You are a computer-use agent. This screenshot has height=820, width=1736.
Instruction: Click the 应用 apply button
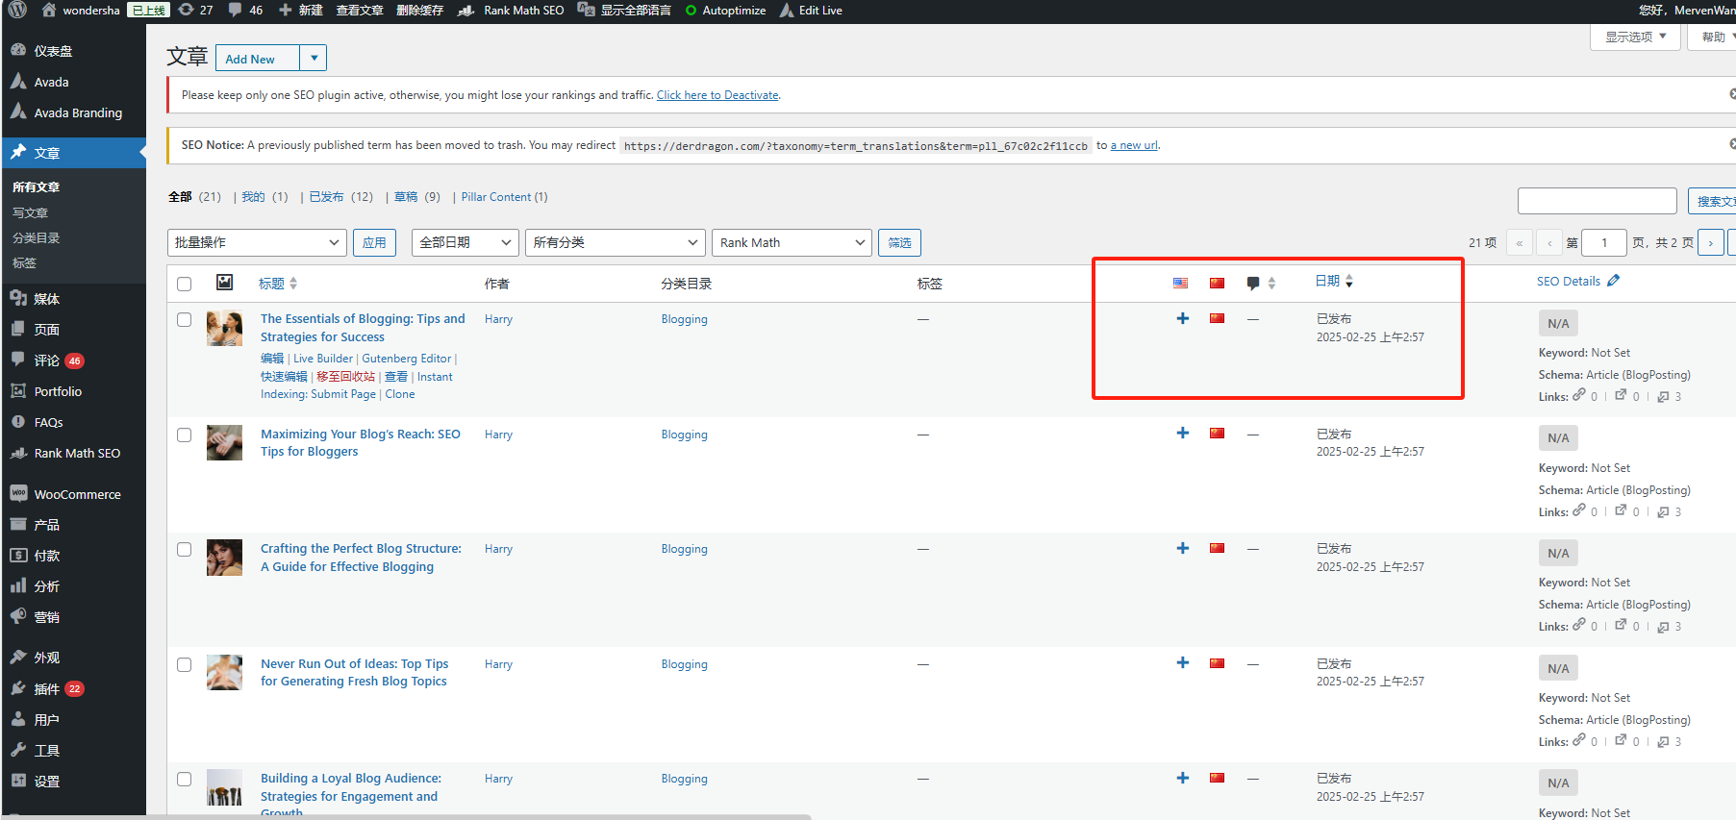click(x=374, y=242)
